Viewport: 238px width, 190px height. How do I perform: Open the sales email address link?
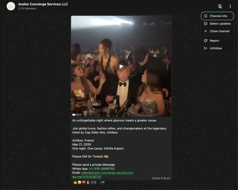107,173
